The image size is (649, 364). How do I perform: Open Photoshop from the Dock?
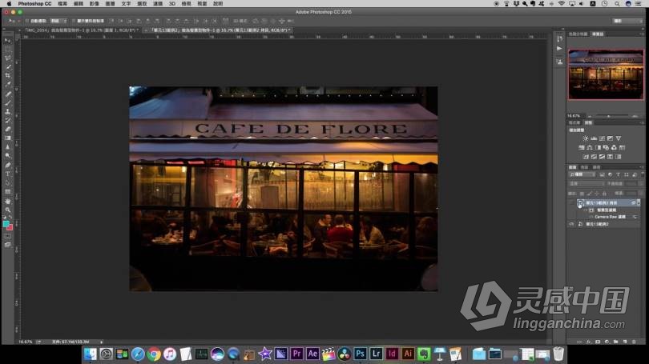(x=360, y=354)
